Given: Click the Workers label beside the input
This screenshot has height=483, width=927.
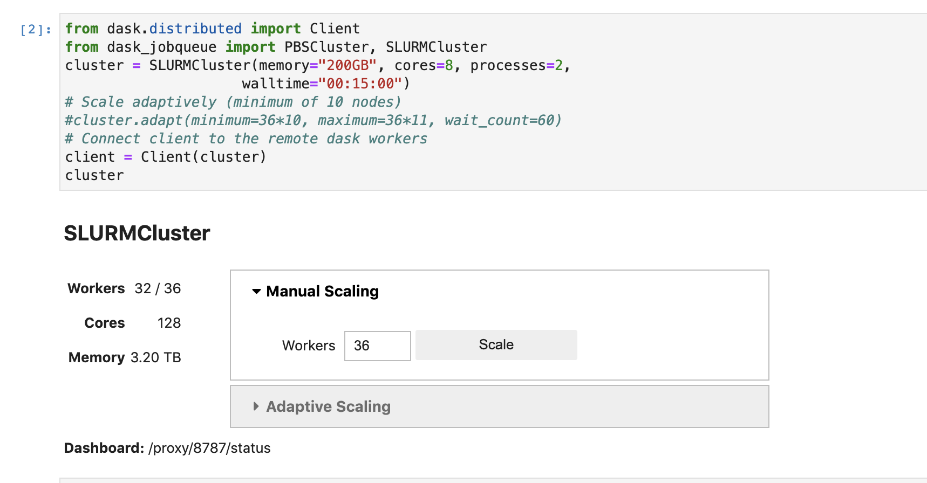Looking at the screenshot, I should point(309,346).
